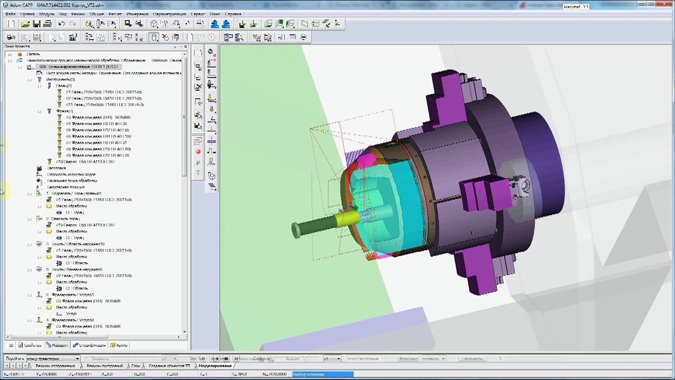Click the first blue machine icon

click(x=215, y=24)
